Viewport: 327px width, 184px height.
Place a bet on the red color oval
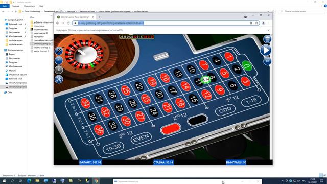pos(171,129)
